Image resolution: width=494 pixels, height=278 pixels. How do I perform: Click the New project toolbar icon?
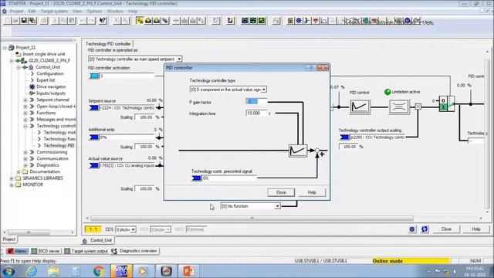7,21
